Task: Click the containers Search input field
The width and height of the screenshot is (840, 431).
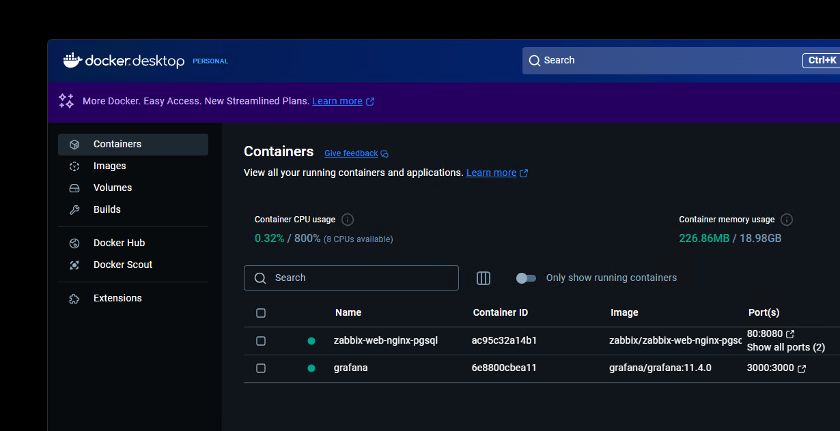Action: pos(351,278)
